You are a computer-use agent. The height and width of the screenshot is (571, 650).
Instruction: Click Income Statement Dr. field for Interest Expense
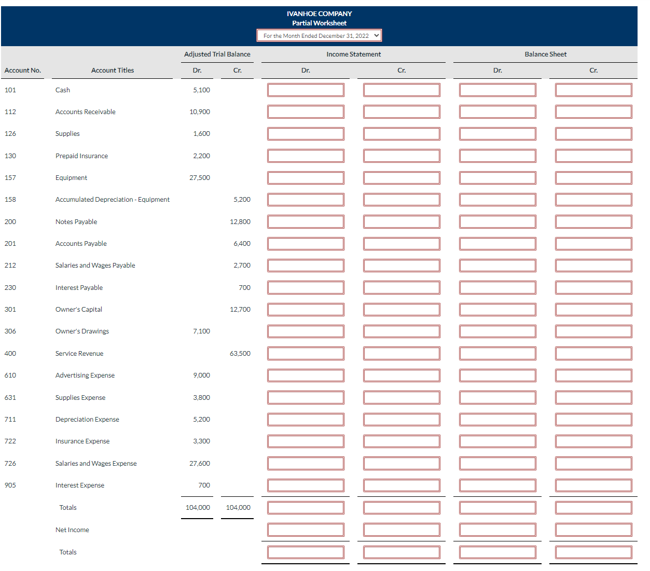pos(306,485)
